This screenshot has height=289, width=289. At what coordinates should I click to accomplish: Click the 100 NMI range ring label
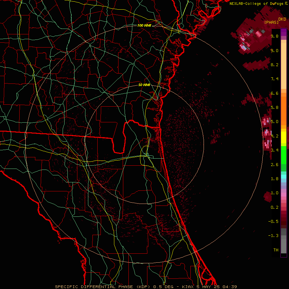(x=144, y=25)
